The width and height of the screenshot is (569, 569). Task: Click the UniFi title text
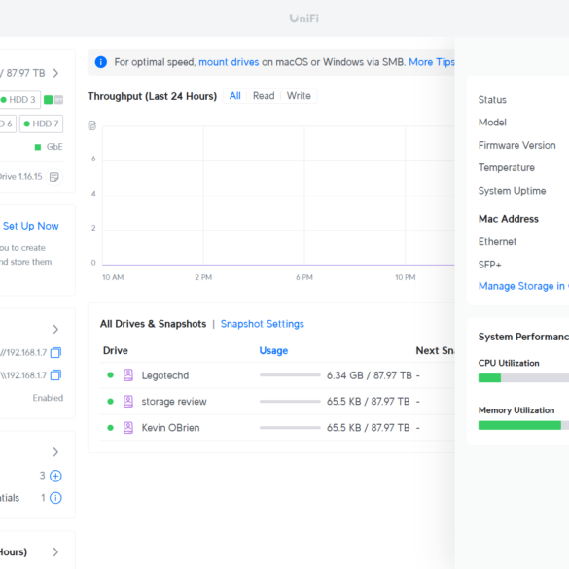[304, 18]
